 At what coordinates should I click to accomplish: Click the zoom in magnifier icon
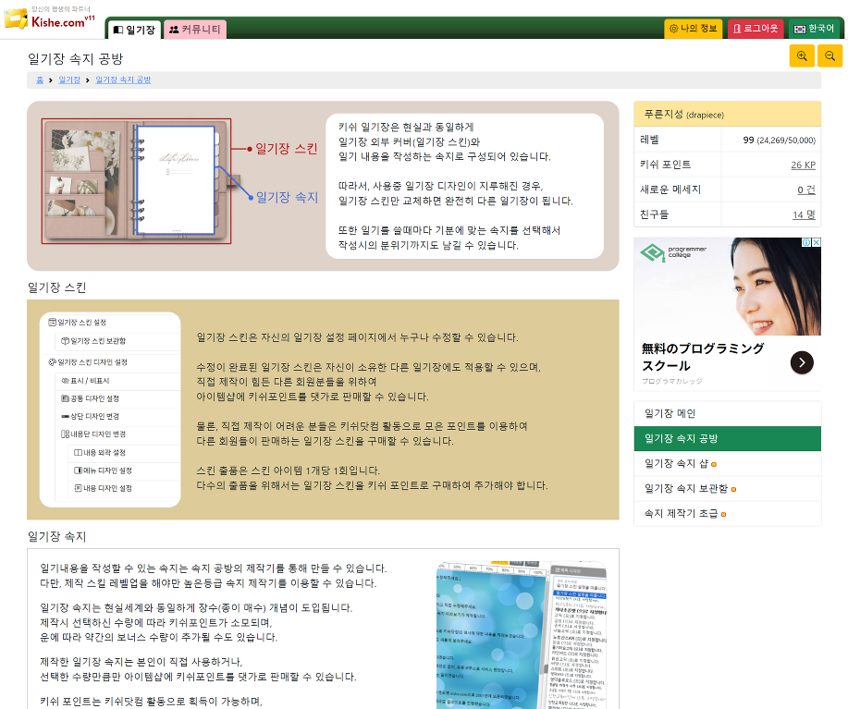tap(801, 56)
